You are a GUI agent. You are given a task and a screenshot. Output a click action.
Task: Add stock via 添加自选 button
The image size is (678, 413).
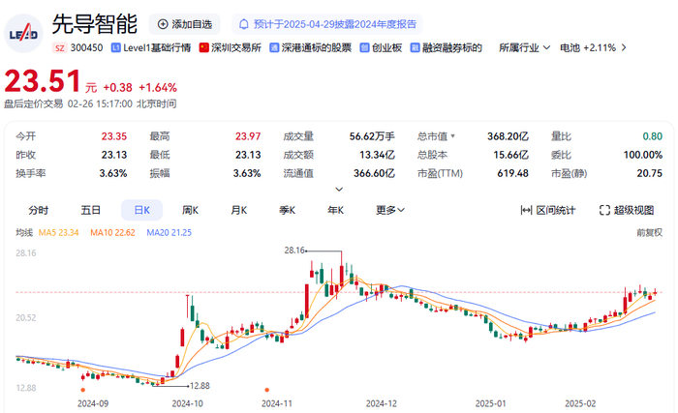pyautogui.click(x=185, y=24)
